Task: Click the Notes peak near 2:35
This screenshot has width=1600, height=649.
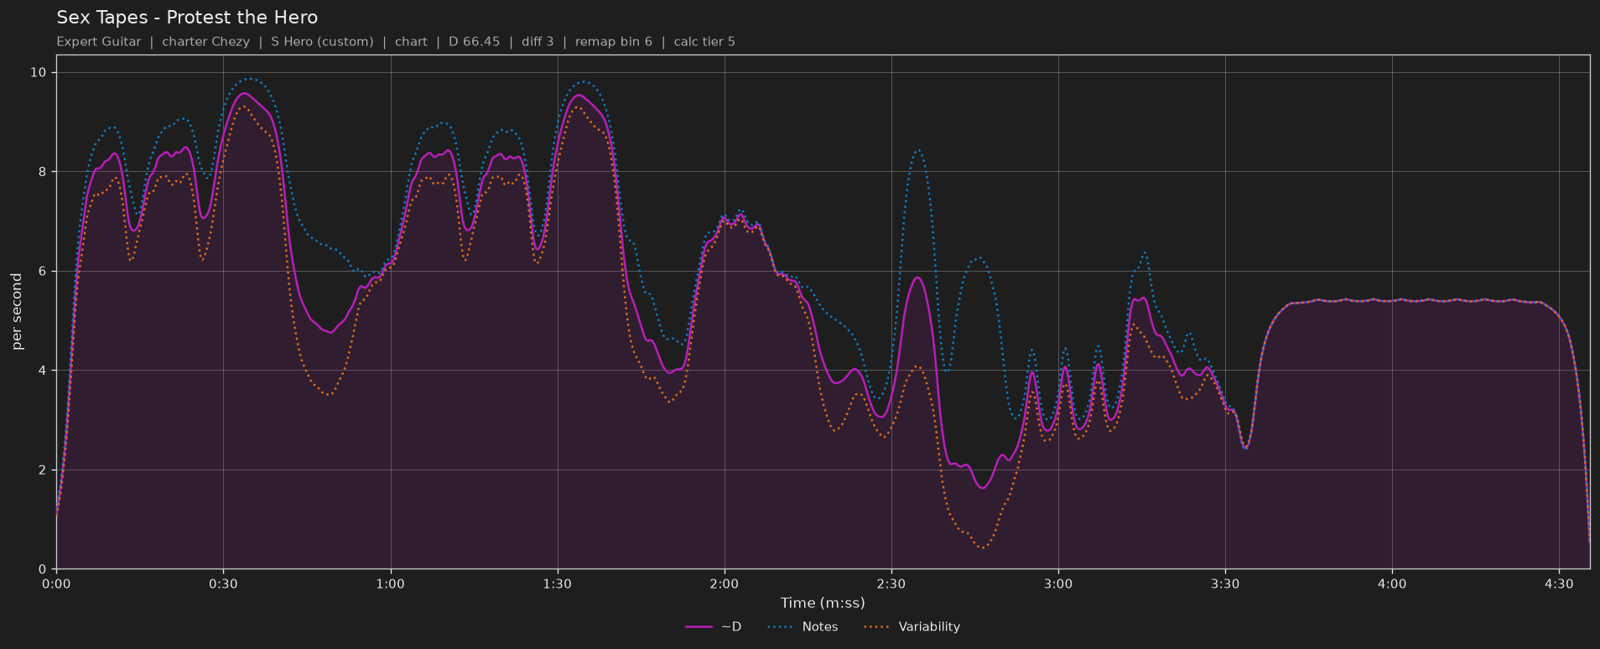Action: pyautogui.click(x=919, y=150)
